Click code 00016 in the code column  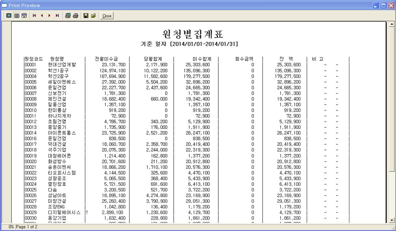coord(31,139)
